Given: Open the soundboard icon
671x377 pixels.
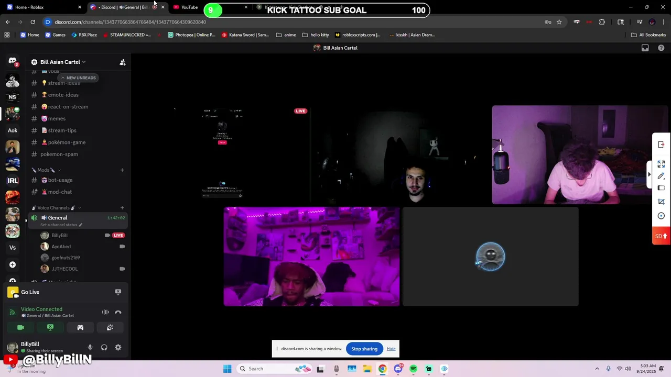Looking at the screenshot, I should click(110, 327).
